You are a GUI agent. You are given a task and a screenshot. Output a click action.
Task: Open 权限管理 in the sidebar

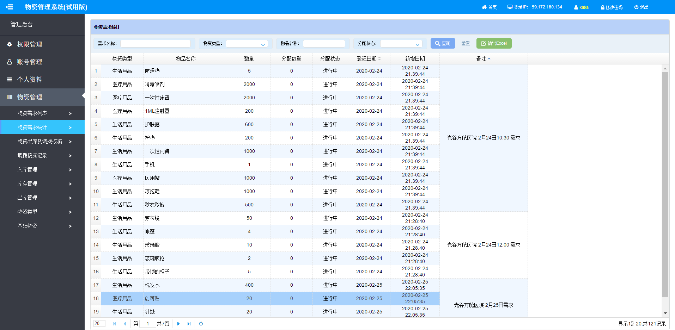click(30, 44)
